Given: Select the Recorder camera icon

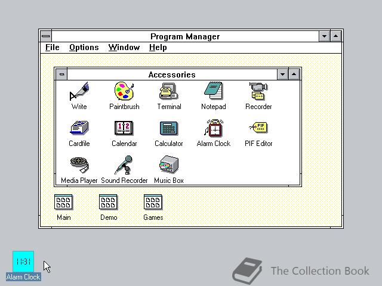Looking at the screenshot, I should coord(258,91).
